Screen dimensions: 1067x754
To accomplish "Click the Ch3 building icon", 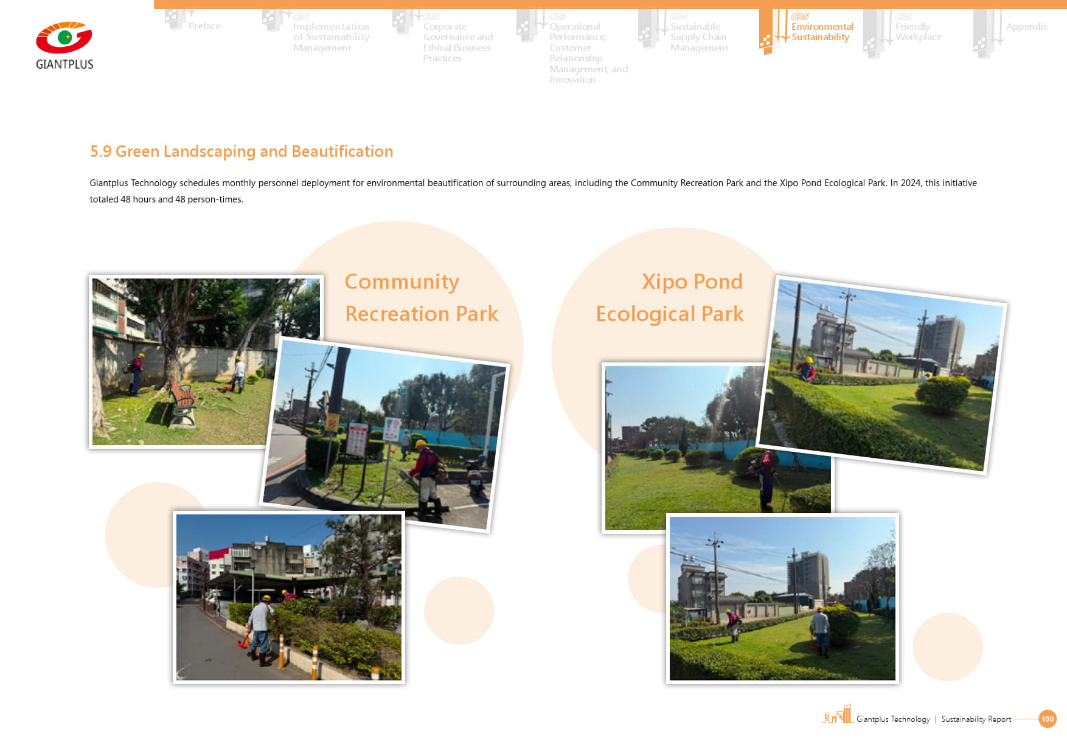I will coord(527,26).
